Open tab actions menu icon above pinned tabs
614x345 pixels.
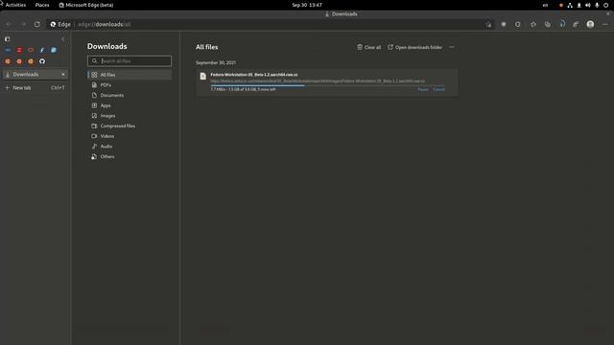click(x=7, y=39)
